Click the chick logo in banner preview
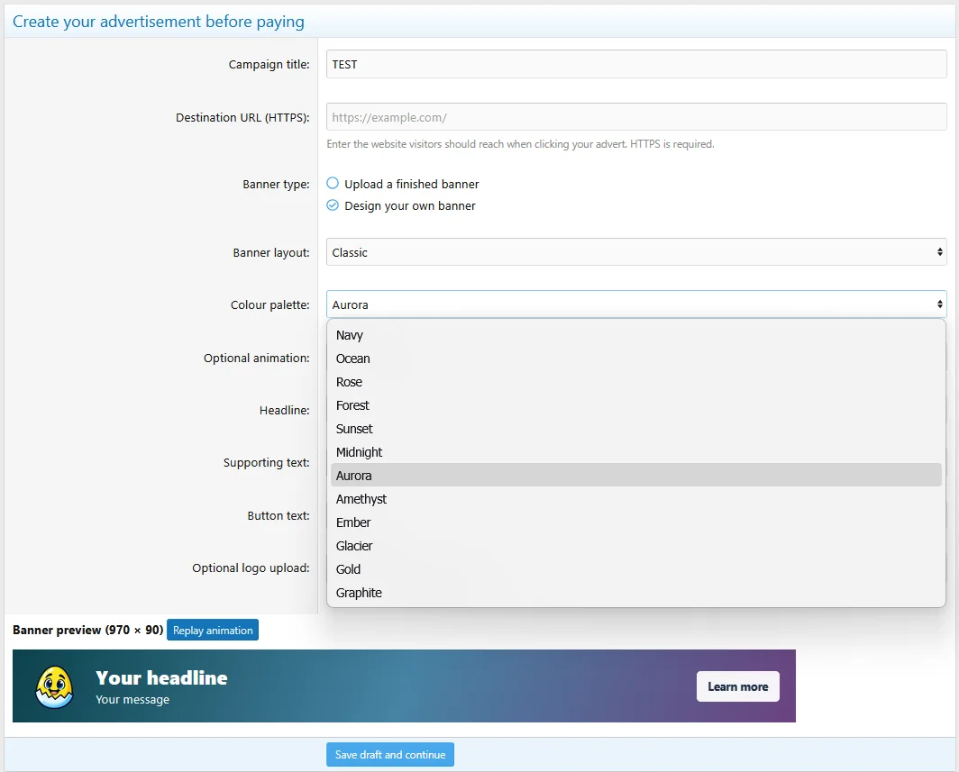 pos(54,686)
